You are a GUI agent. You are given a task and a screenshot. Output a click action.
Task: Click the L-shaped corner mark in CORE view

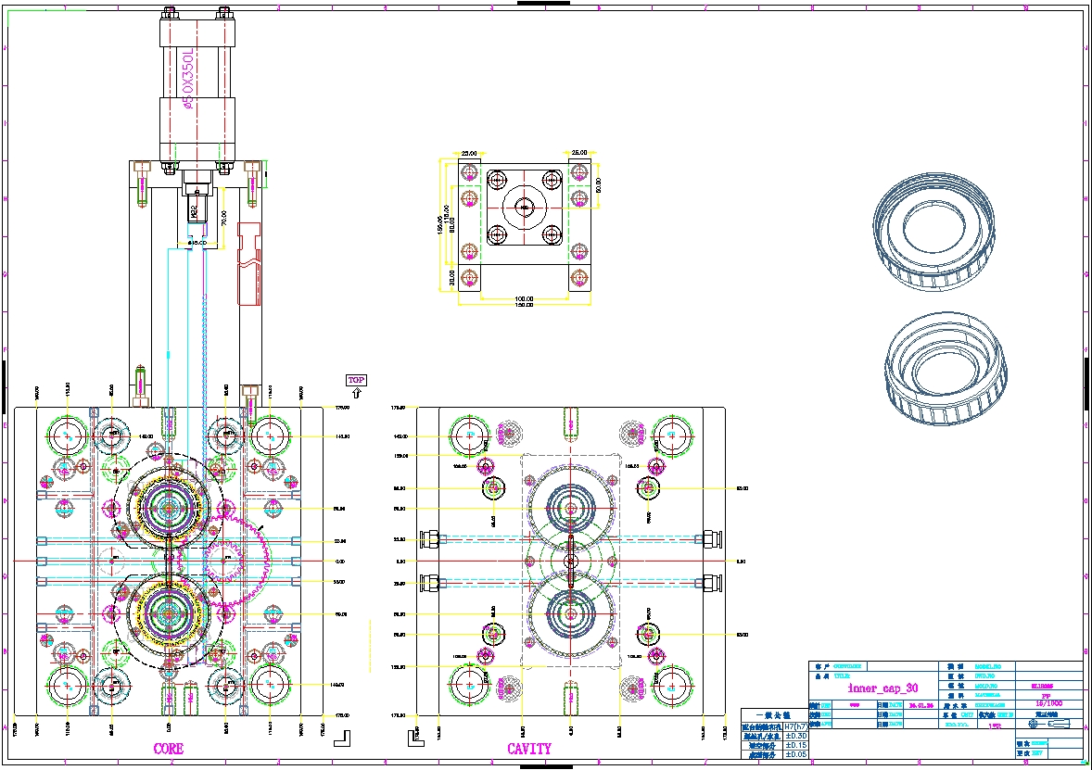click(x=343, y=738)
